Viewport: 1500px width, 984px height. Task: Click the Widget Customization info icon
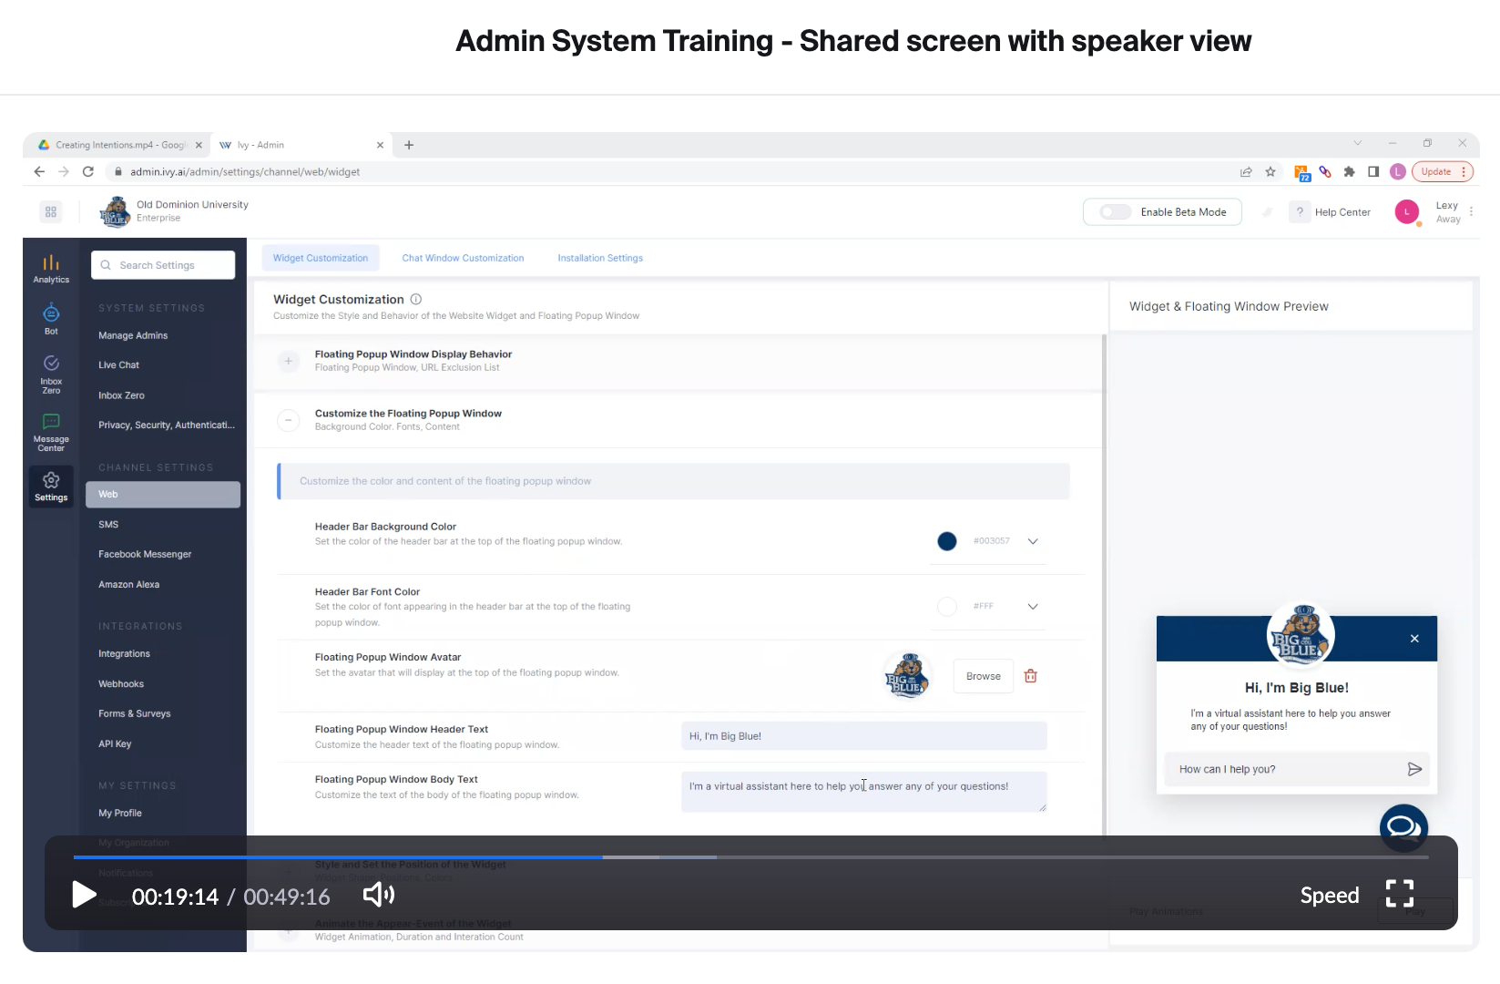[x=416, y=299]
